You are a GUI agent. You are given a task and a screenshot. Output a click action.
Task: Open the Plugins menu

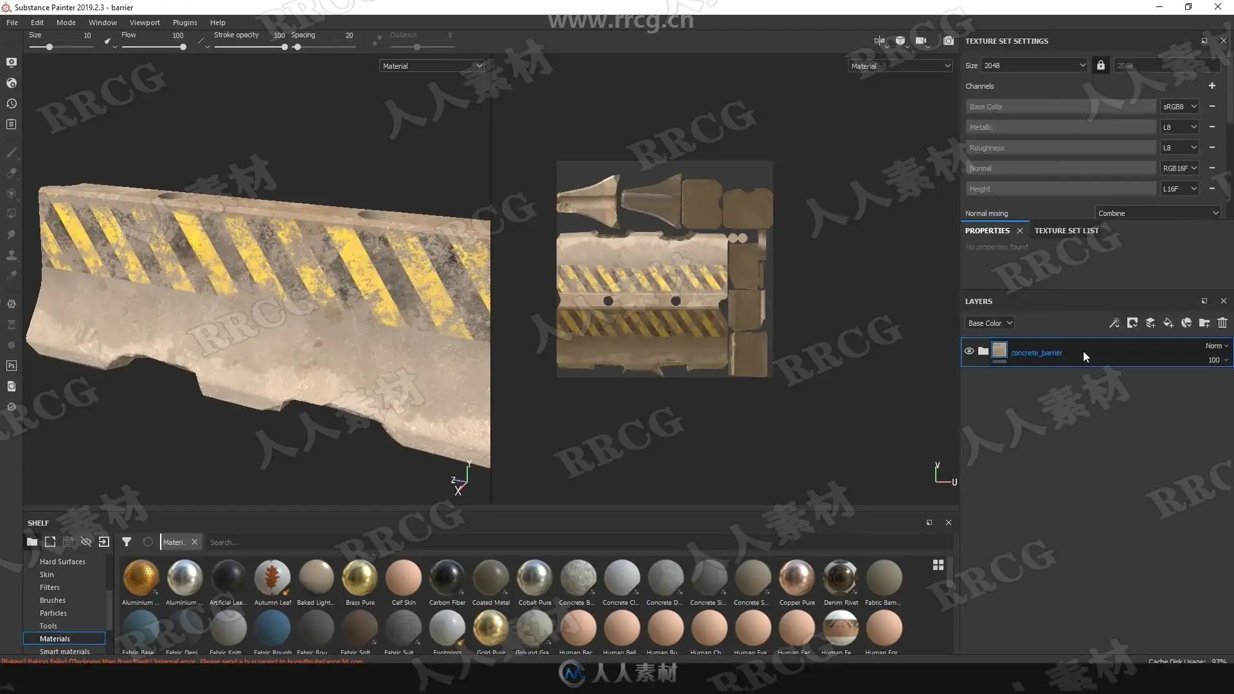point(184,22)
